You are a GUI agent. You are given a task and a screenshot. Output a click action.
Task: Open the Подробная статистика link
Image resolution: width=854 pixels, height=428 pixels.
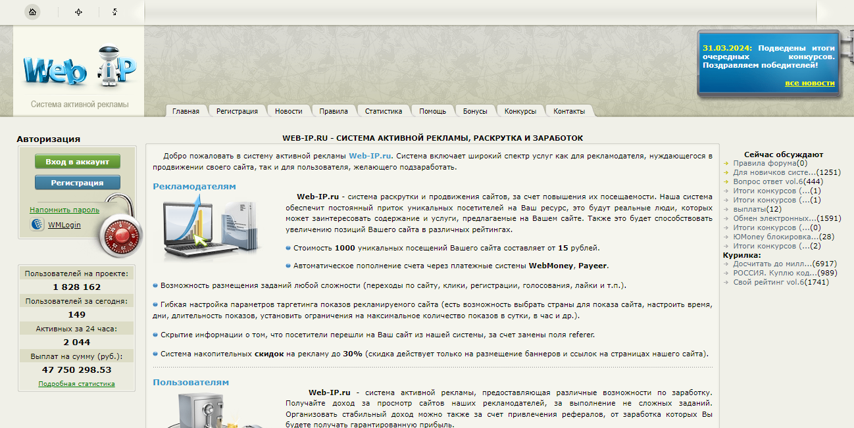pyautogui.click(x=76, y=383)
